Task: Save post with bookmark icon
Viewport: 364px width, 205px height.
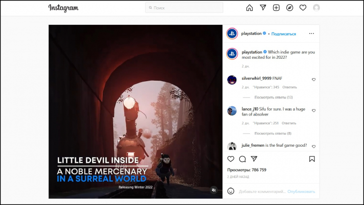Action: point(312,159)
